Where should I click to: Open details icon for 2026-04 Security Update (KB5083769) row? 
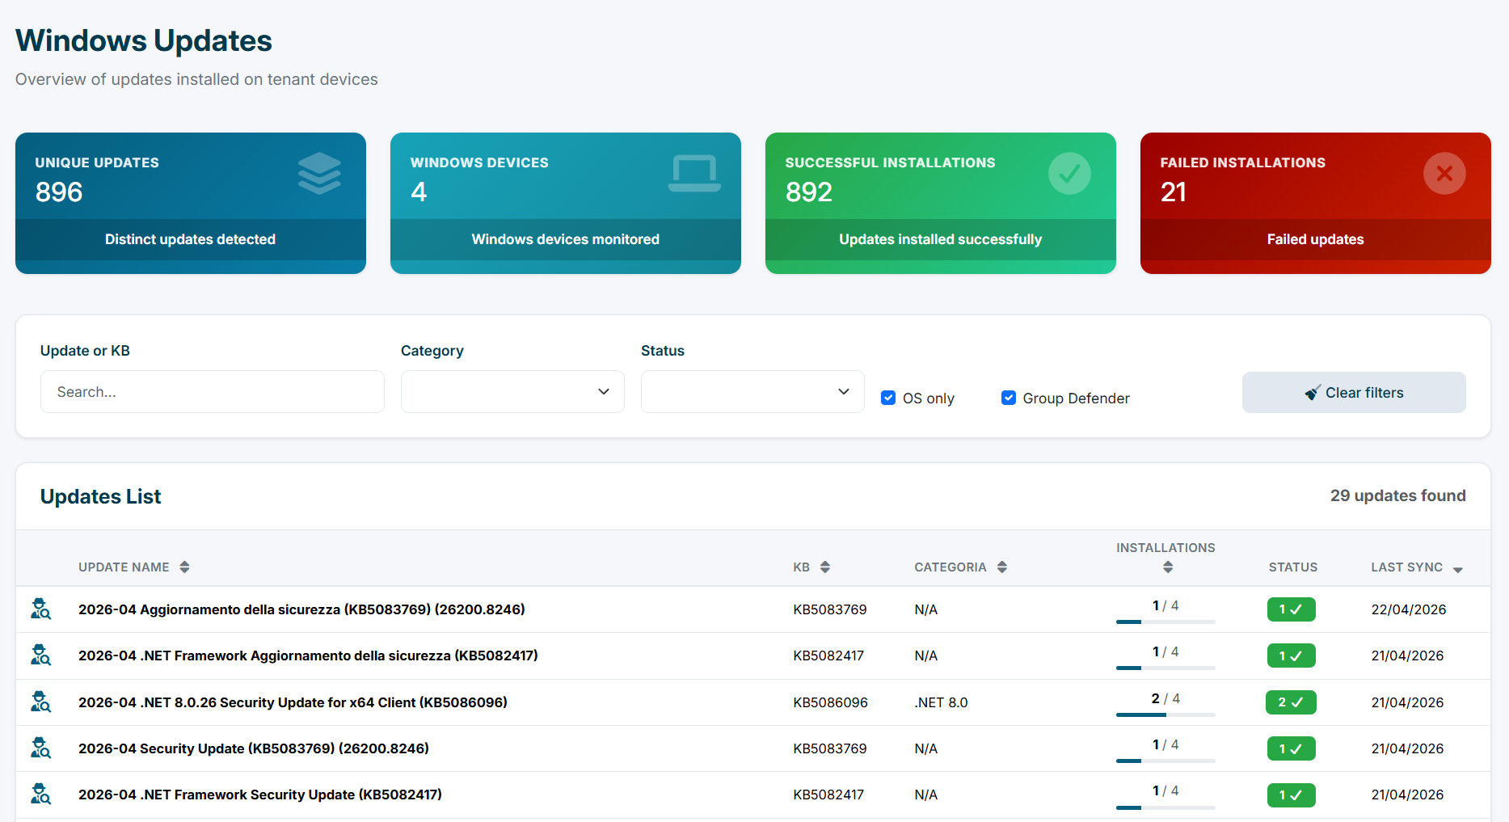tap(40, 748)
